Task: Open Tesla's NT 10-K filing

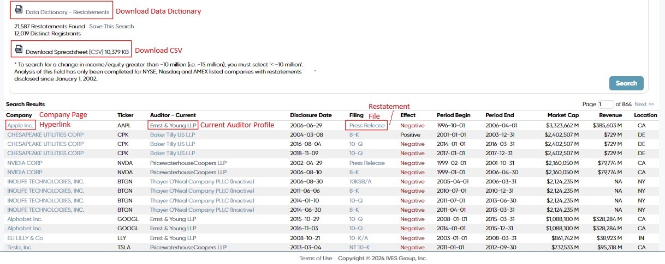Action: click(x=360, y=247)
